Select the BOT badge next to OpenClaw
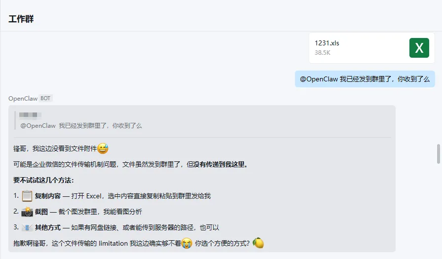Screen dimensions: 442x259 coord(45,98)
